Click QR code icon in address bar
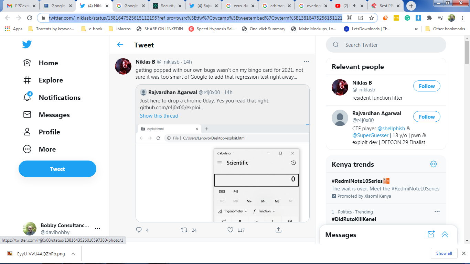 [349, 18]
